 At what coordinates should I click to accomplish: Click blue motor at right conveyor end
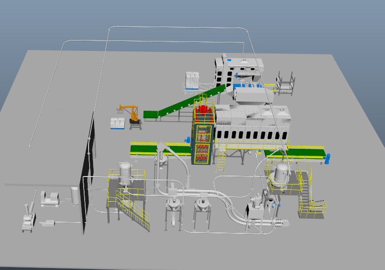click(329, 158)
